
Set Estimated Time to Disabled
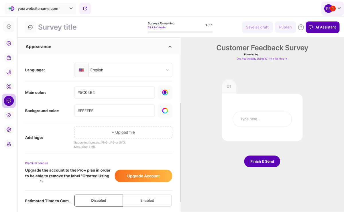(x=99, y=201)
